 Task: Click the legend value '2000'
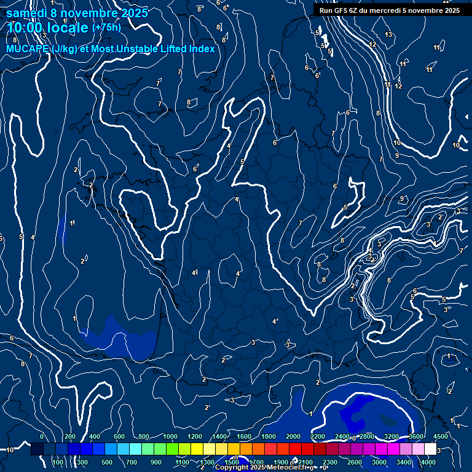coord(293,436)
